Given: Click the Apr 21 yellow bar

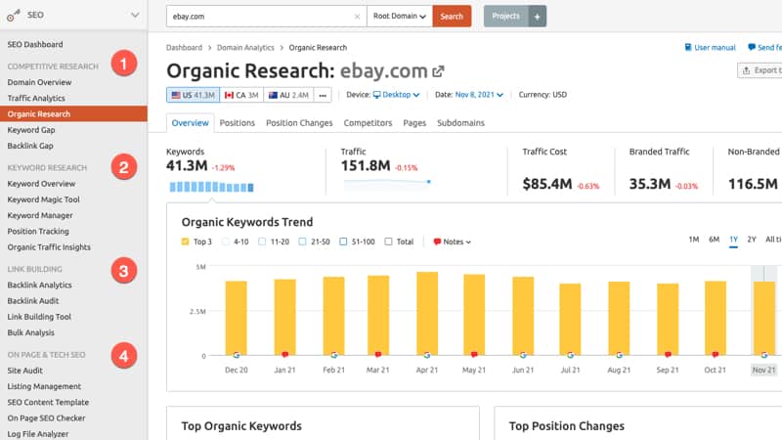Looking at the screenshot, I should [x=427, y=313].
